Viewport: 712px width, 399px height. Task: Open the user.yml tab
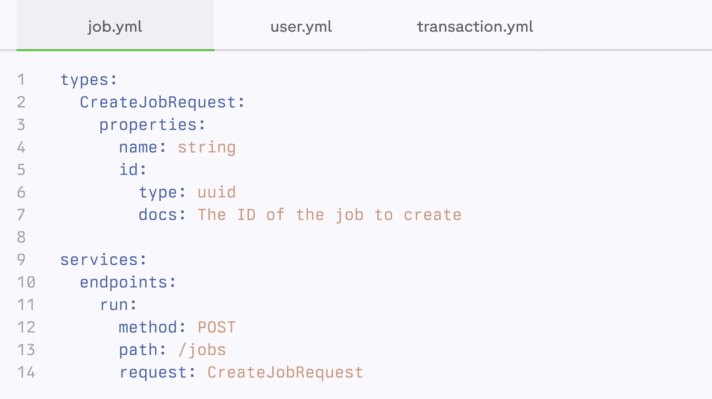point(301,27)
